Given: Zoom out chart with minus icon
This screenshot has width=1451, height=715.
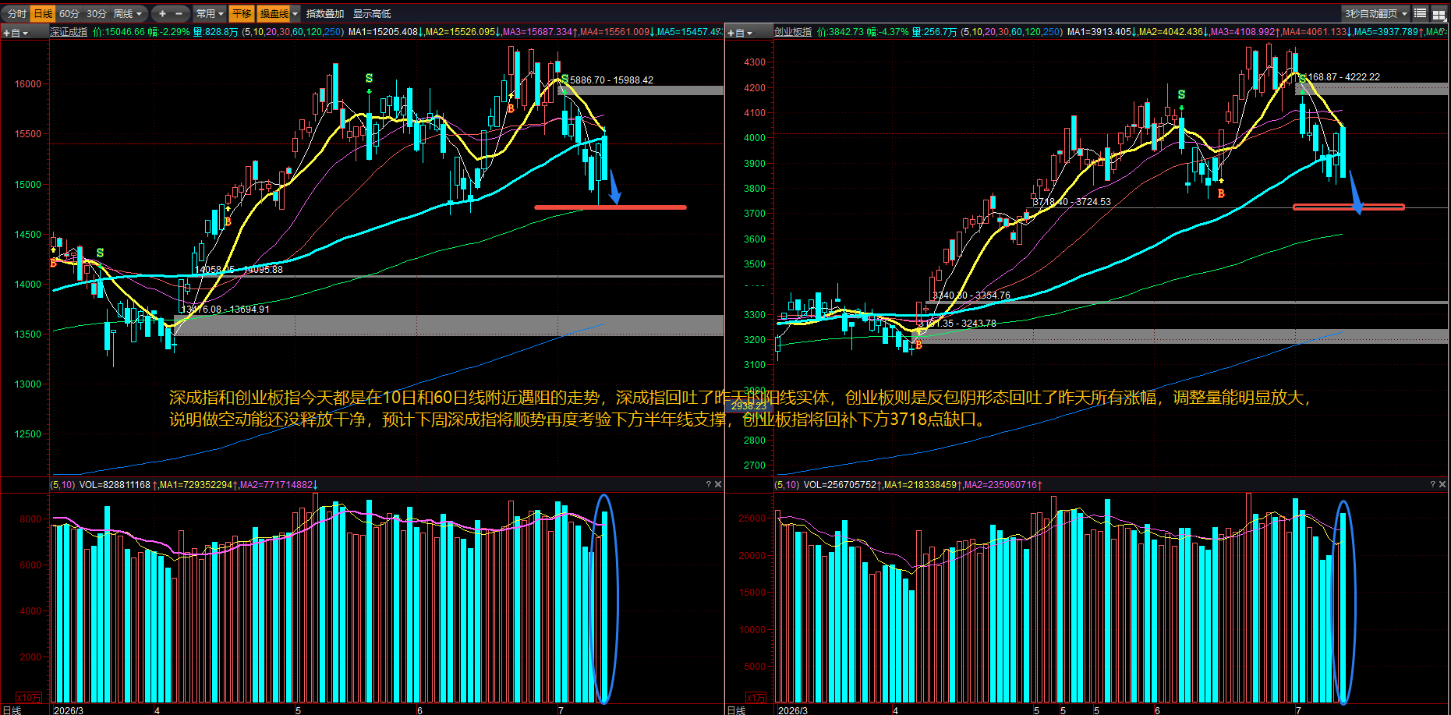Looking at the screenshot, I should pos(179,13).
